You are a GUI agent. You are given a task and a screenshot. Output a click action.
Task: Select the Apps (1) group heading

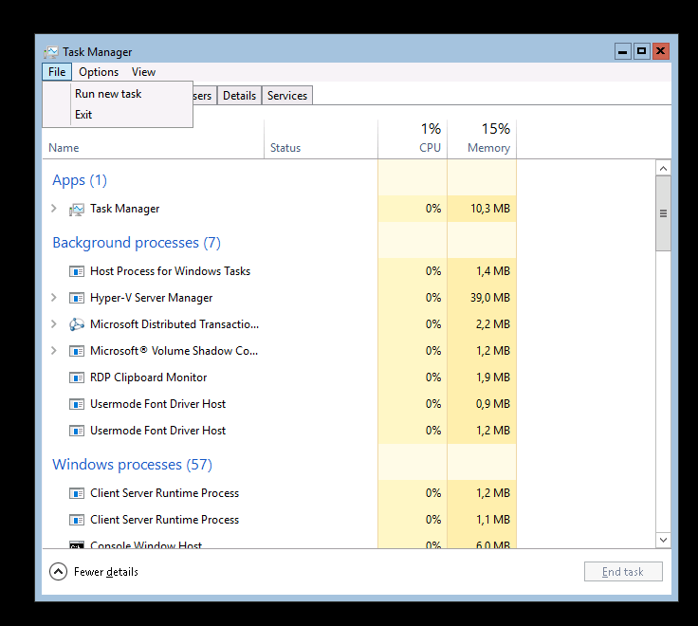coord(80,180)
